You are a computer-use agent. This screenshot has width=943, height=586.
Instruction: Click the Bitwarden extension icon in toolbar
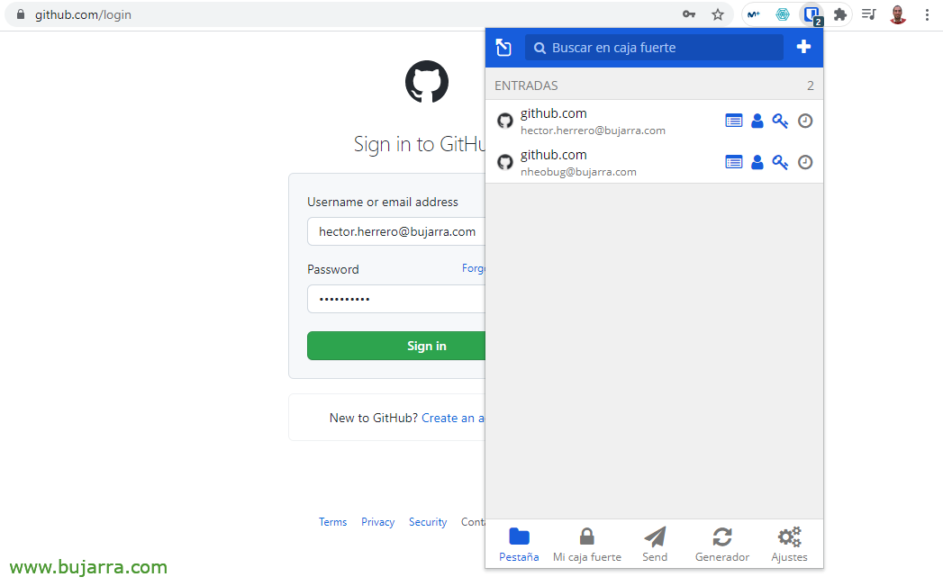(812, 14)
